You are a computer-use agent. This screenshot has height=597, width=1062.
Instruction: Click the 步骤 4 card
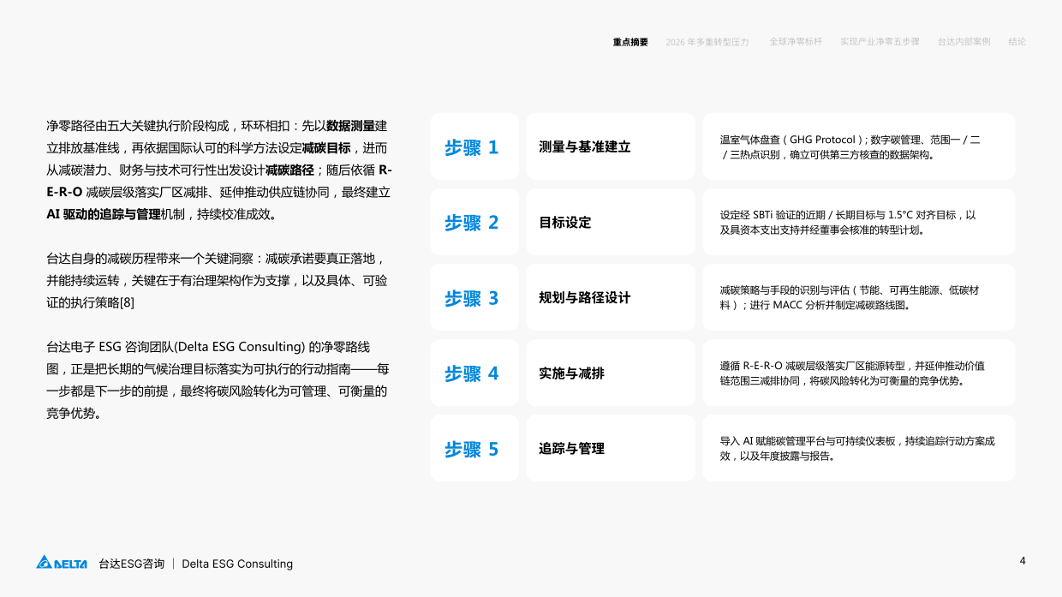[474, 373]
